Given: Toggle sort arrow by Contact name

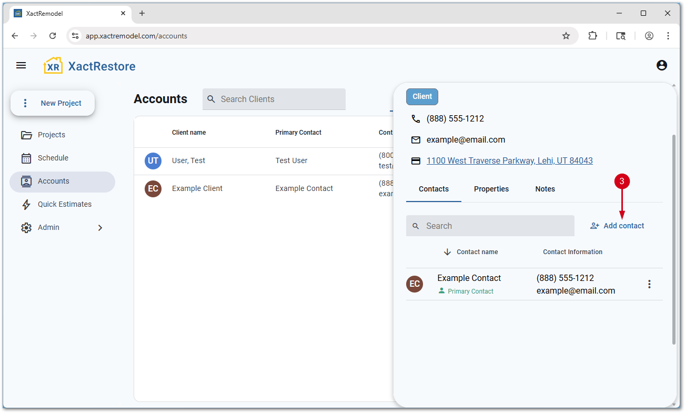Looking at the screenshot, I should (447, 252).
